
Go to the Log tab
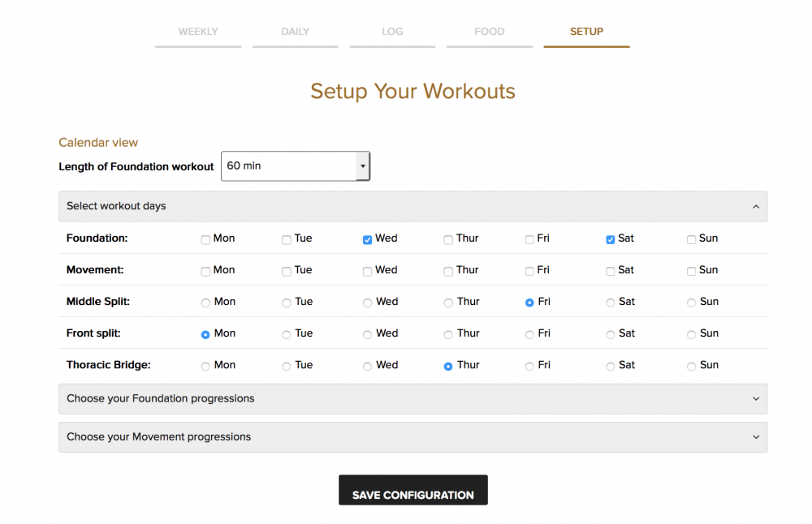click(392, 32)
